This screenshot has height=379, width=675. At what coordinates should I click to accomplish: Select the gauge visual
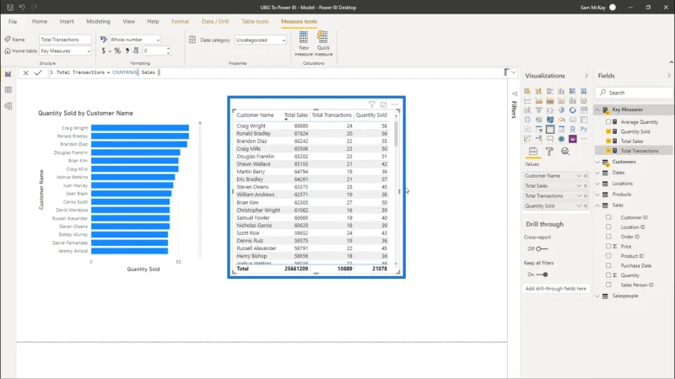(561, 120)
